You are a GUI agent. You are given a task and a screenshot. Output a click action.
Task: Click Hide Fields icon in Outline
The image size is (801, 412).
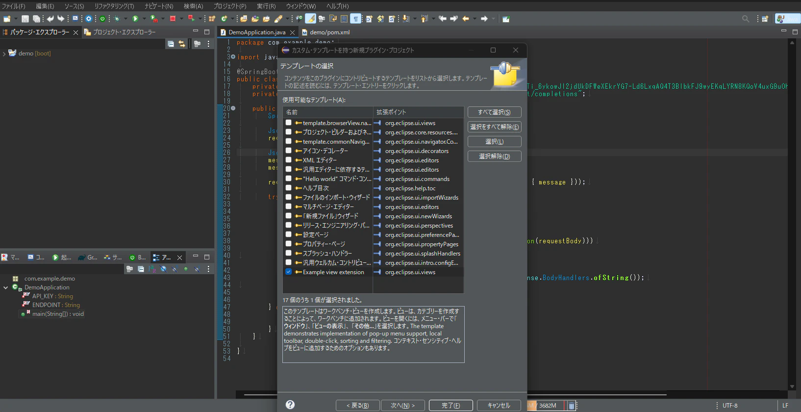pyautogui.click(x=163, y=269)
